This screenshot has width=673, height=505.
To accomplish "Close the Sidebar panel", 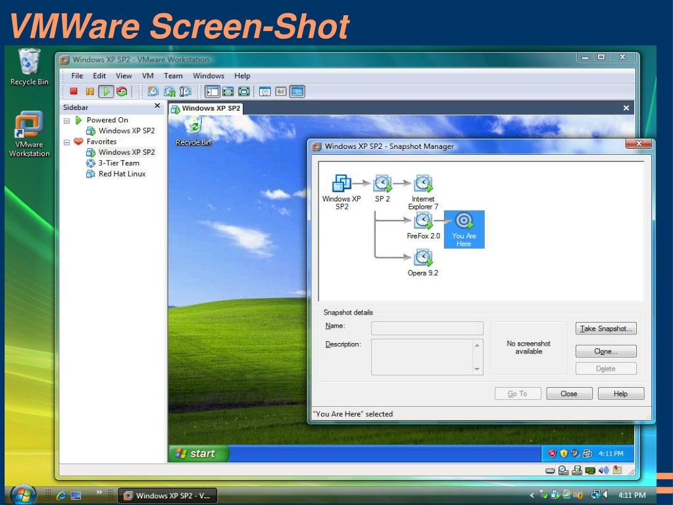I will point(157,105).
